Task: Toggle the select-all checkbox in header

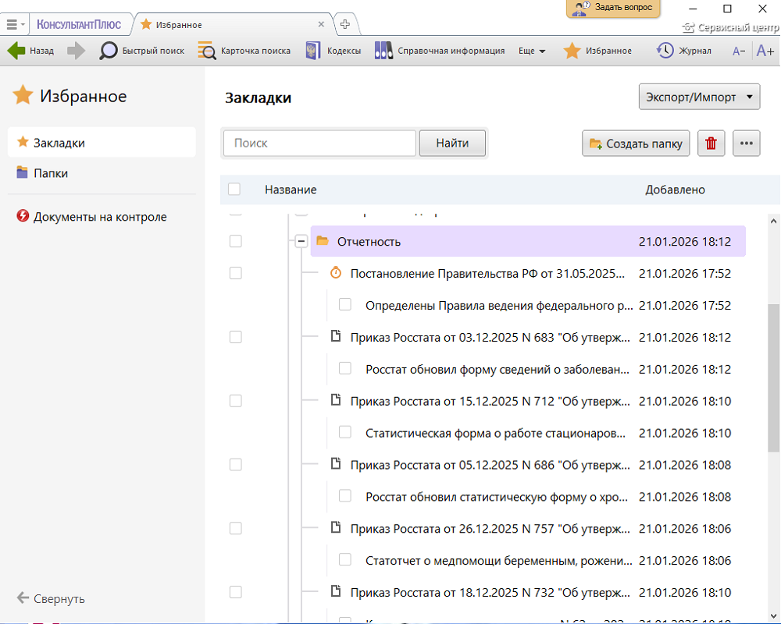Action: pos(234,190)
